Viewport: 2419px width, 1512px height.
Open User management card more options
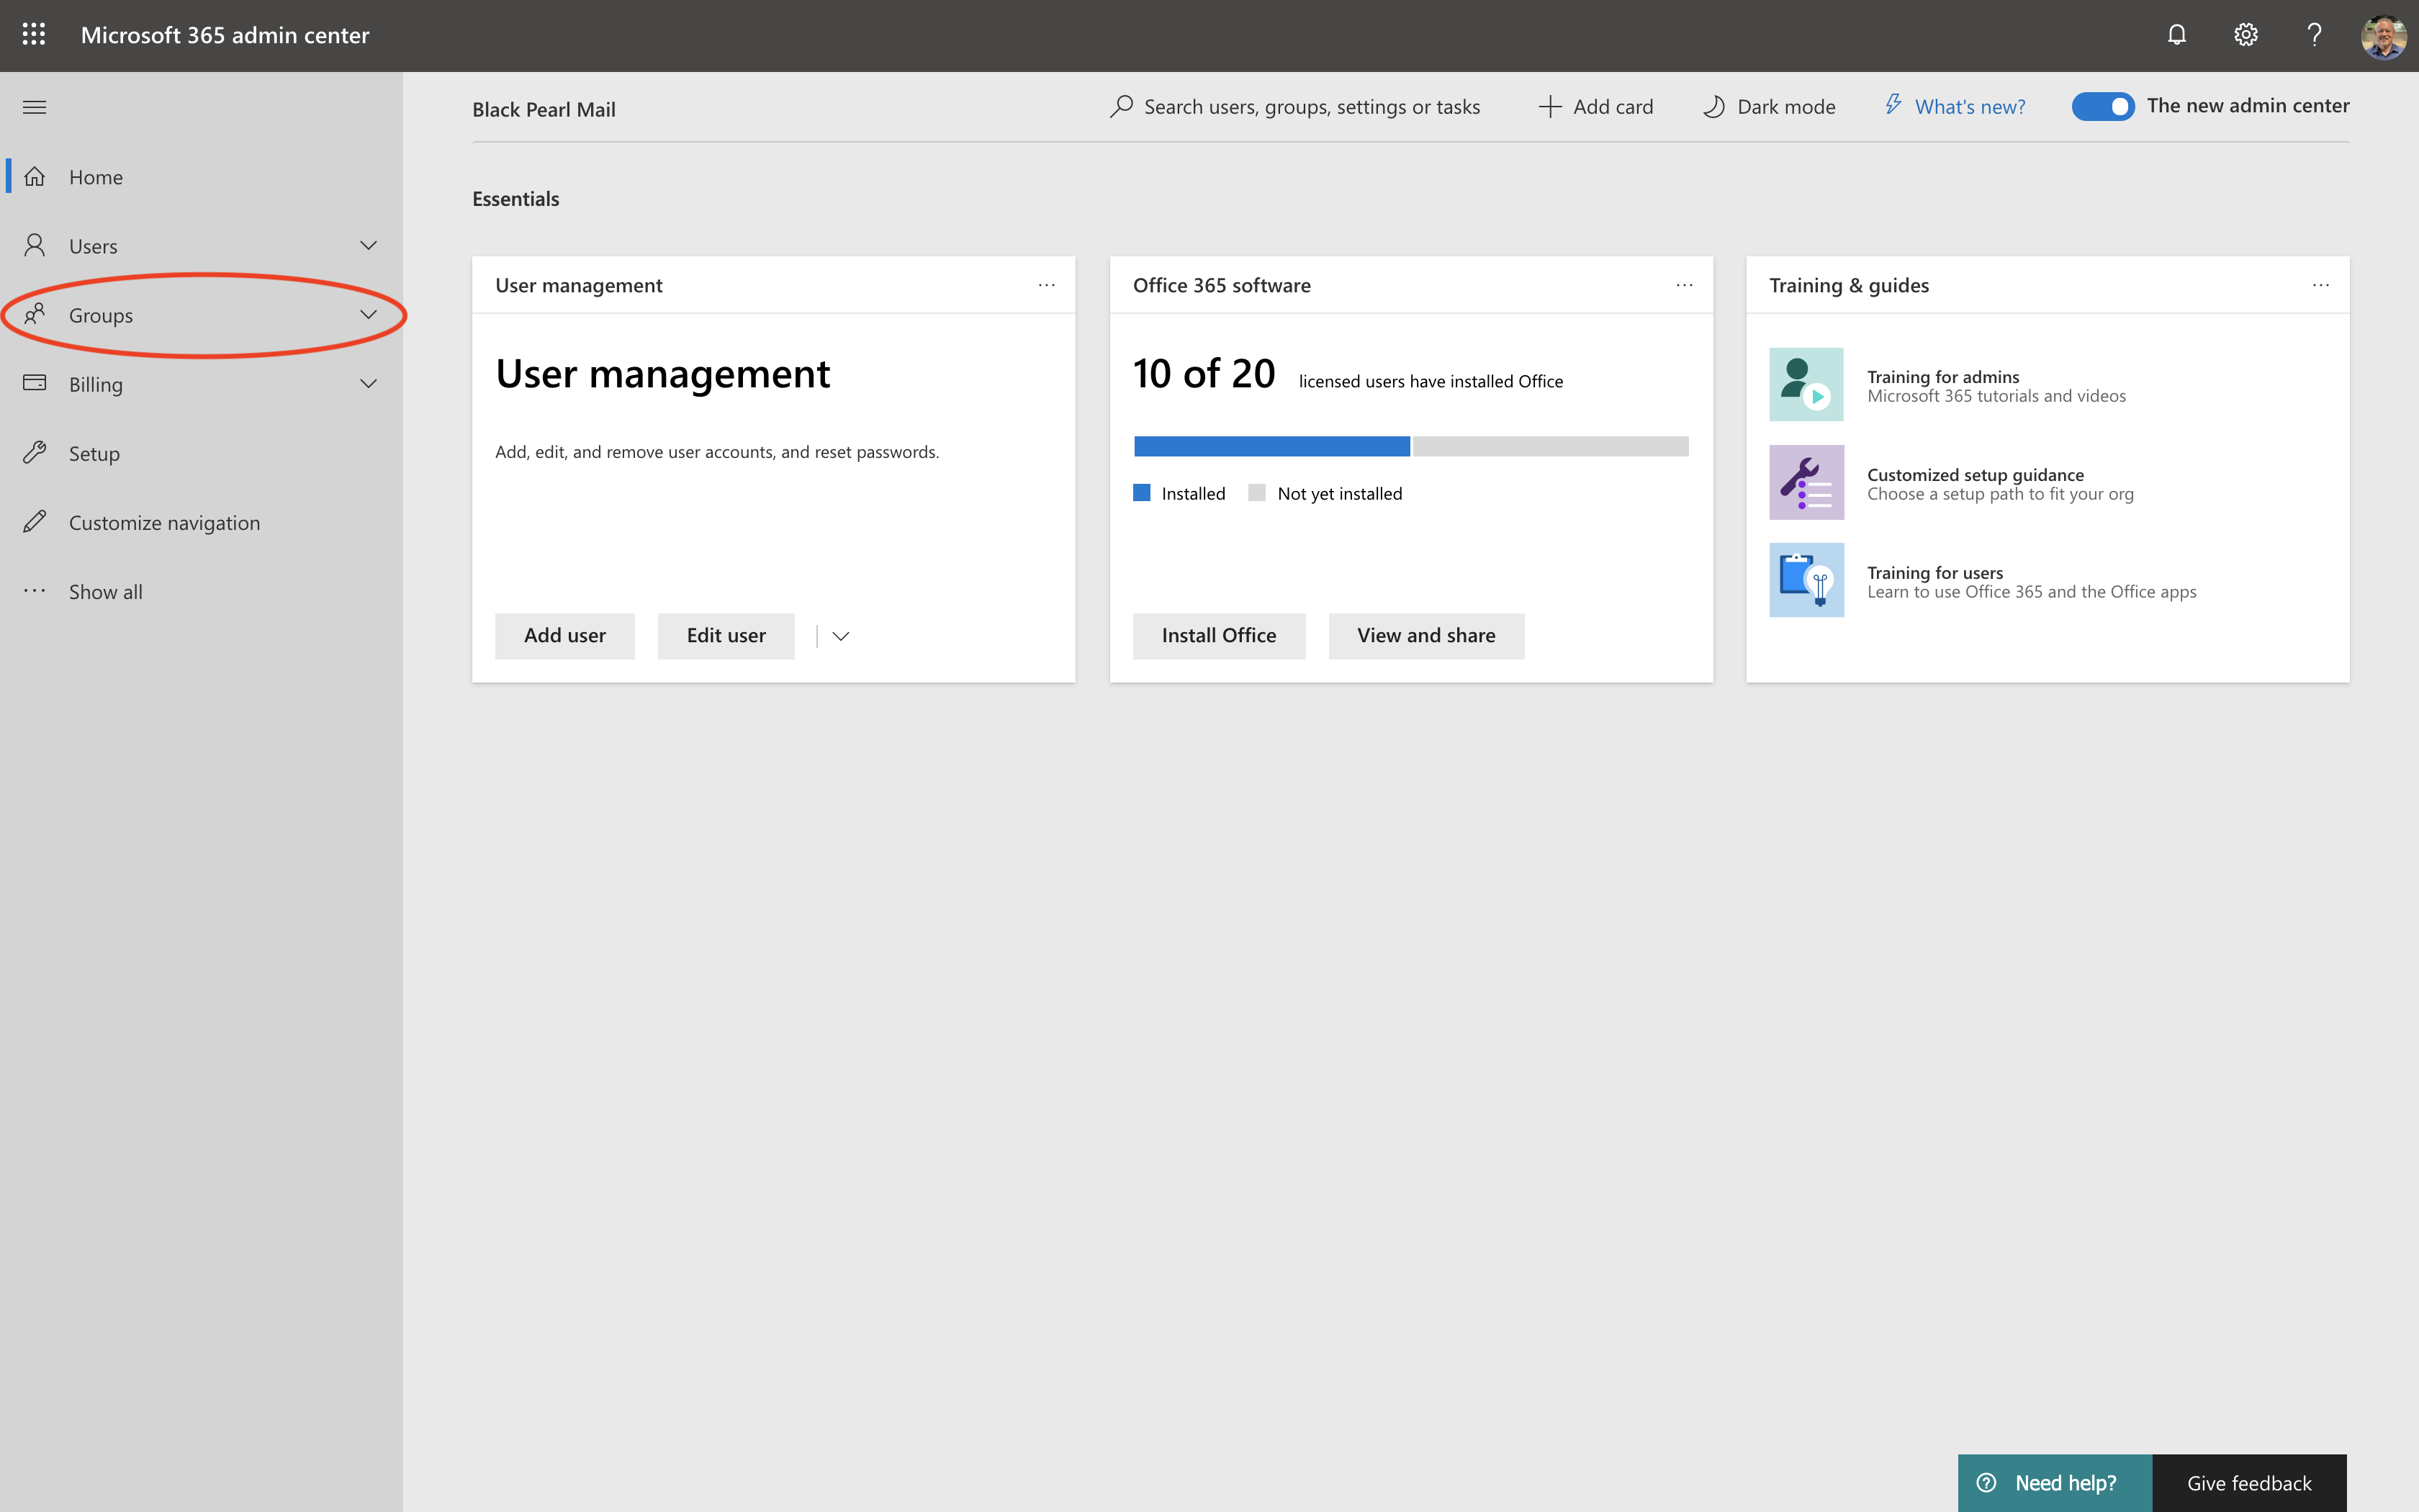pos(1047,285)
